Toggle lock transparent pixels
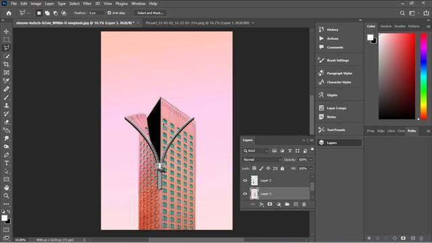The height and width of the screenshot is (243, 432). [x=254, y=168]
